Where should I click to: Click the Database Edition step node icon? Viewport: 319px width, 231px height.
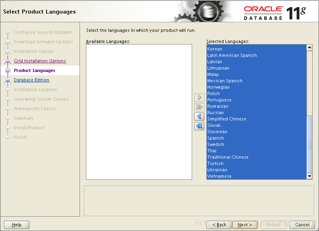tap(8, 81)
